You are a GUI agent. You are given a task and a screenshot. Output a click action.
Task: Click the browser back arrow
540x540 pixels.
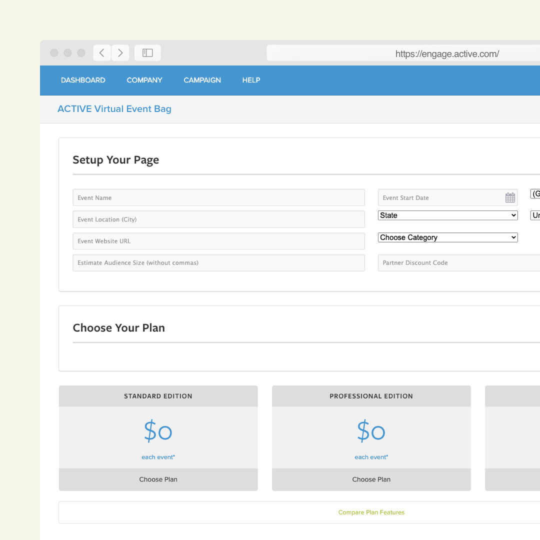point(102,52)
